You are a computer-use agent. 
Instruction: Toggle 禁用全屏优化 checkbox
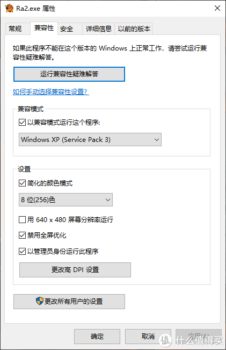pyautogui.click(x=22, y=235)
